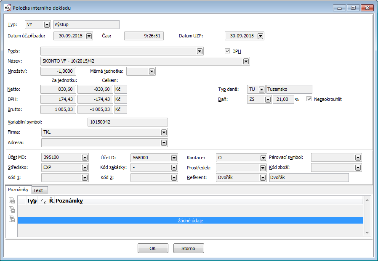Confirm with the OK button
Viewport: 378px width, 261px height.
153,248
